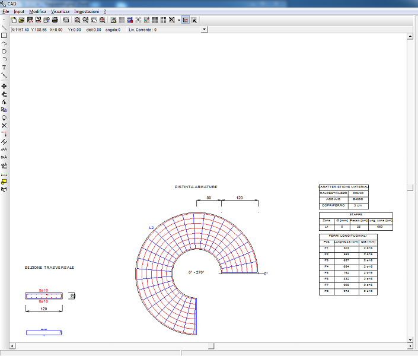Screen dimensions: 418x356
Task: Click the horizontal scrollbar left arrow
Action: (12, 346)
